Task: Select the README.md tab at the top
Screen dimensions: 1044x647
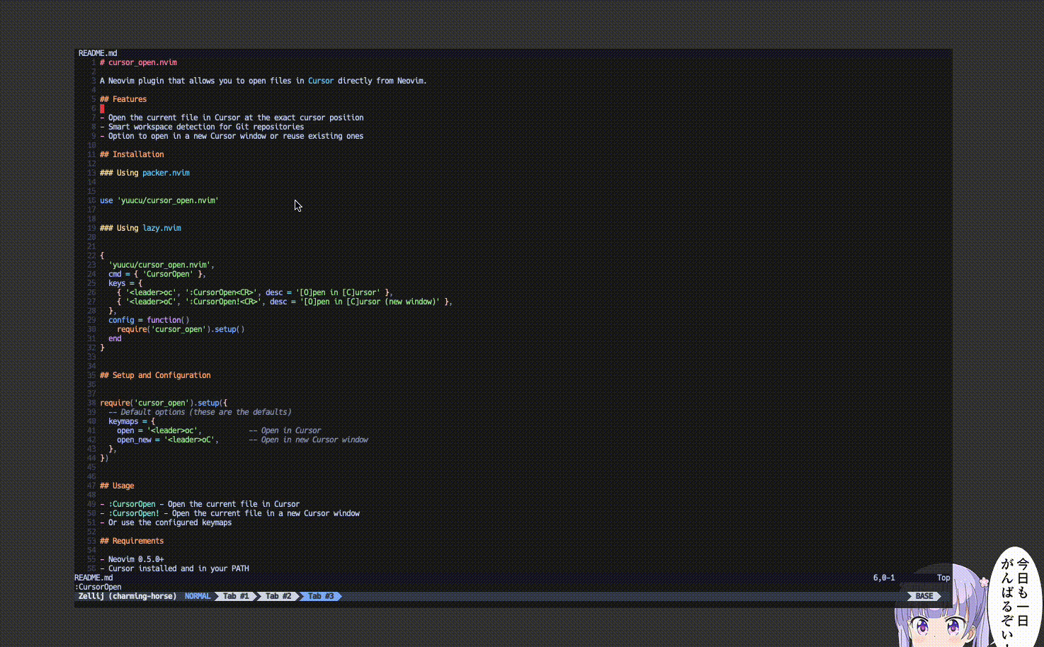Action: pyautogui.click(x=98, y=53)
